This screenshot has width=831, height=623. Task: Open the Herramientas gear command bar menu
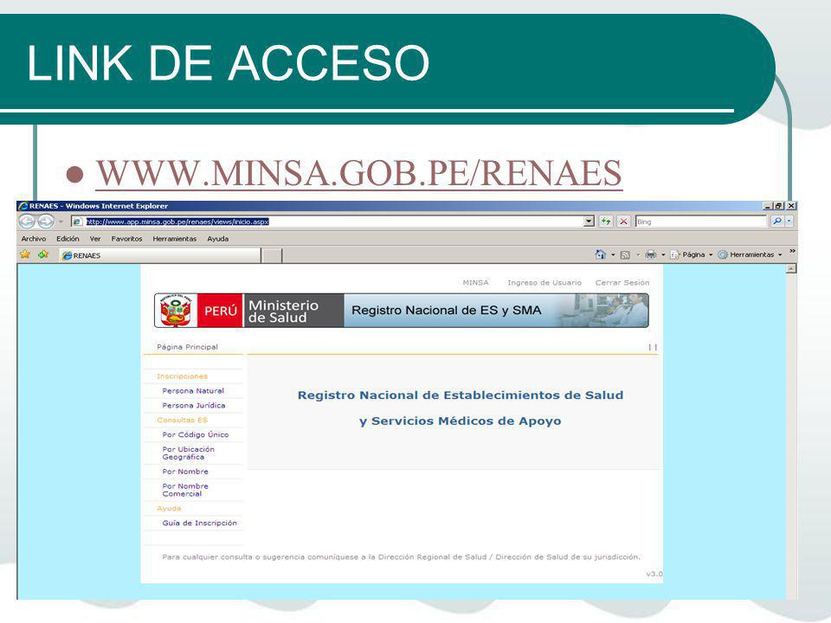tap(750, 254)
